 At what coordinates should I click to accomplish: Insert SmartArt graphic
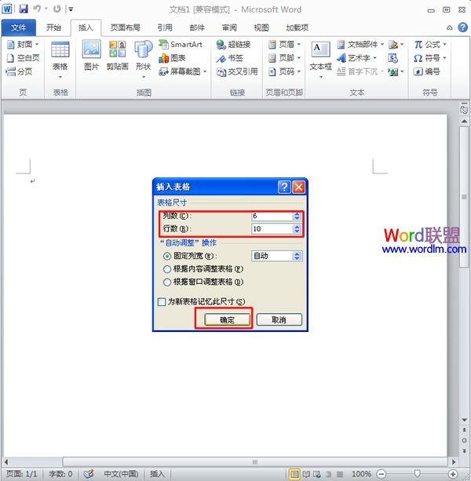[x=181, y=45]
